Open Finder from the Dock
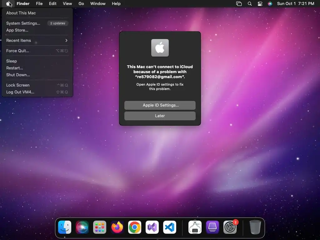The image size is (320, 240). (x=65, y=227)
